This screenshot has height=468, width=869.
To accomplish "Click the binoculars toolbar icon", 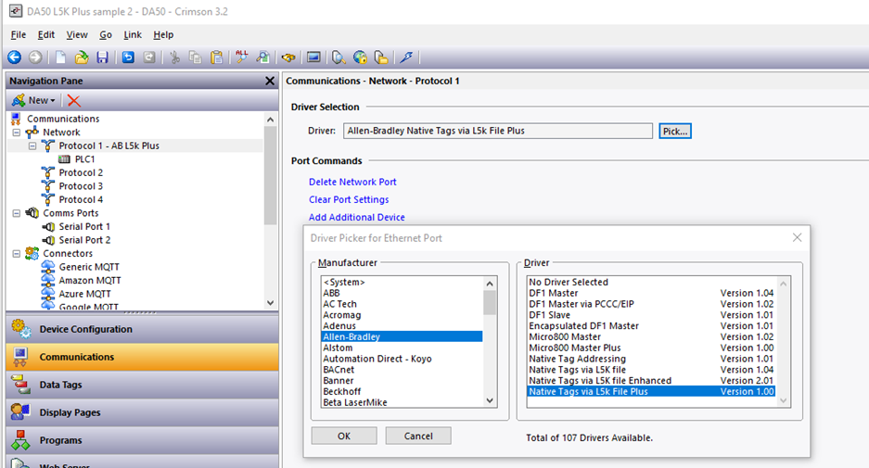I will [288, 57].
